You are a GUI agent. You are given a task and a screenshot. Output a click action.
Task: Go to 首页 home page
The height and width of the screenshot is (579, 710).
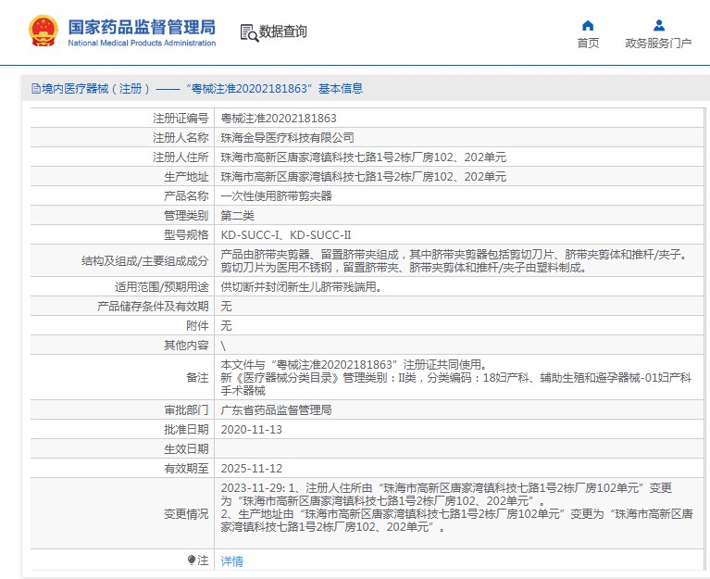588,43
